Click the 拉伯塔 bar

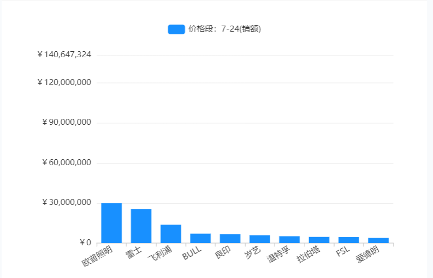pyautogui.click(x=319, y=240)
